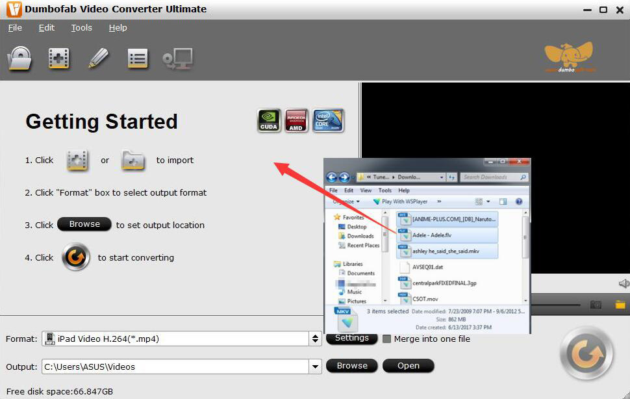Enable Merge into one file checkbox
This screenshot has width=630, height=399.
(x=387, y=339)
